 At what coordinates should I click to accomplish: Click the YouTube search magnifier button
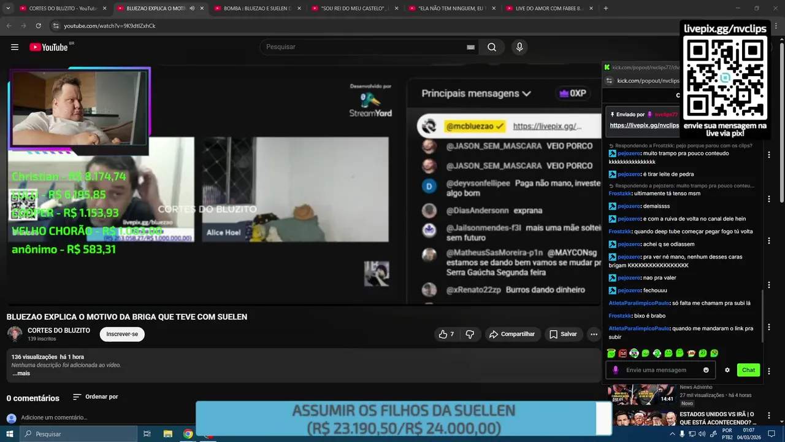click(x=492, y=47)
